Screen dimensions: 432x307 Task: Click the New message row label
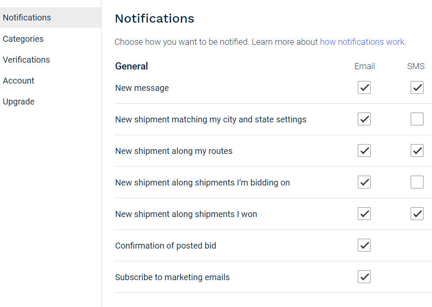(142, 88)
